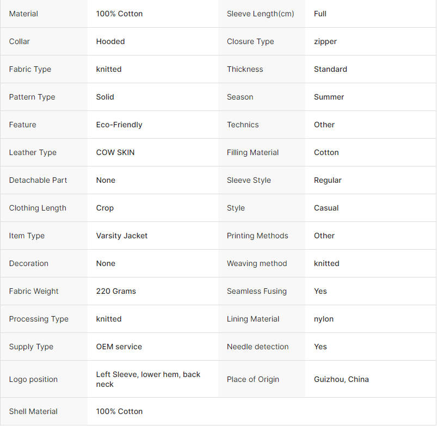Click the Seamless Fusing label
This screenshot has width=437, height=426.
(257, 291)
